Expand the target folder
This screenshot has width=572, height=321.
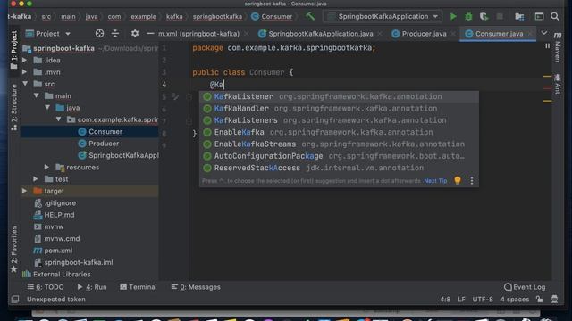[24, 191]
